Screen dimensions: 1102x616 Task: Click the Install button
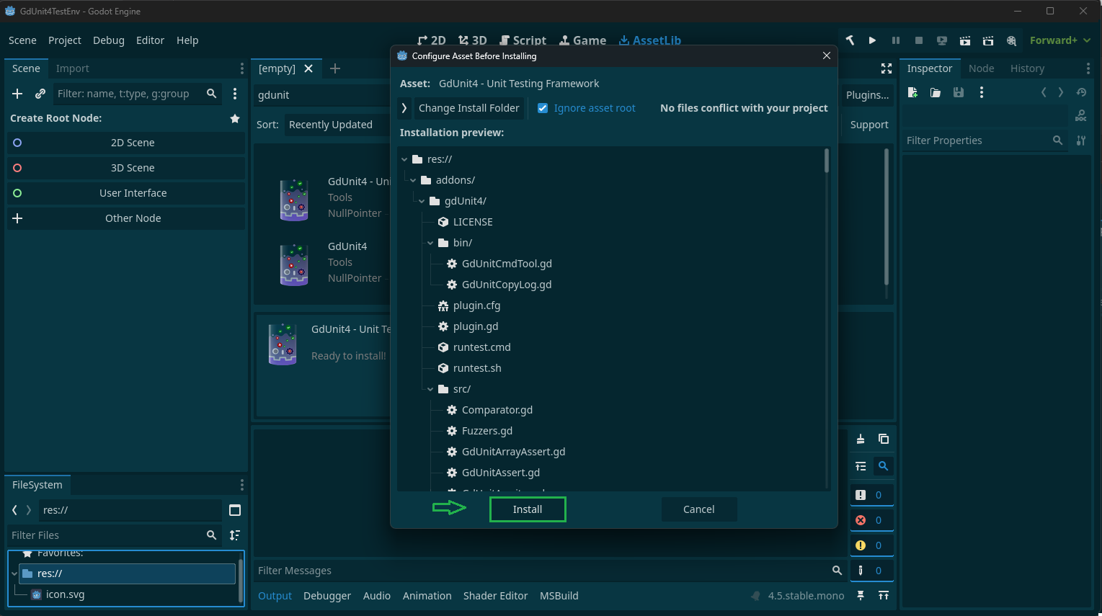point(528,509)
